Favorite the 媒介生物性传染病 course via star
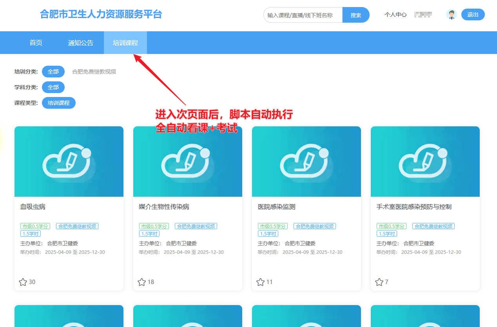The image size is (497, 327). [x=142, y=282]
